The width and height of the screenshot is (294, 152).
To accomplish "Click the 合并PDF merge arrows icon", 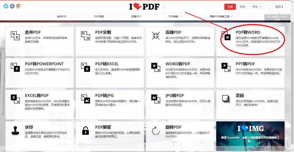I will [x=15, y=36].
